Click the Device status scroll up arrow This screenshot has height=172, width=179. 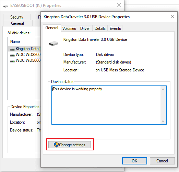(163, 89)
